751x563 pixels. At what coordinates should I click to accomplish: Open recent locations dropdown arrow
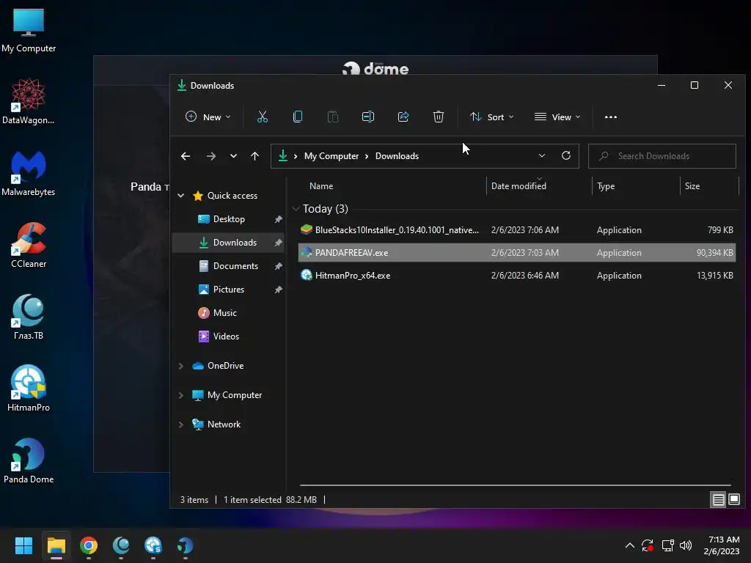click(233, 156)
